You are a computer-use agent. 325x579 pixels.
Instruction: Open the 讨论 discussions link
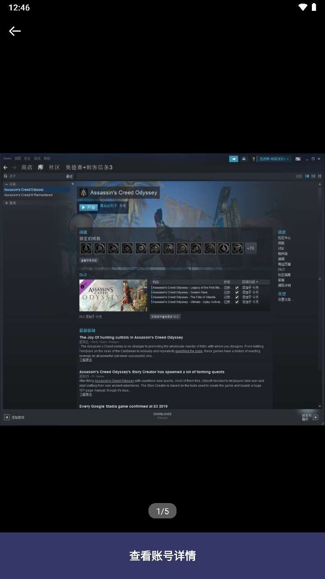(x=281, y=248)
